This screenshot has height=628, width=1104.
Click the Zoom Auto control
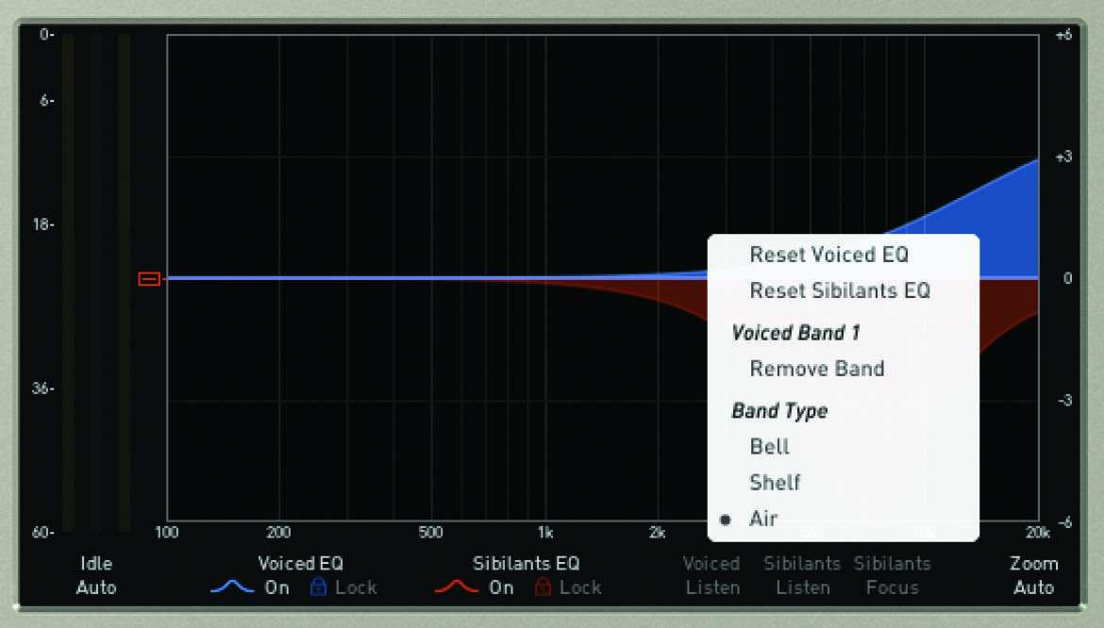tap(1033, 575)
